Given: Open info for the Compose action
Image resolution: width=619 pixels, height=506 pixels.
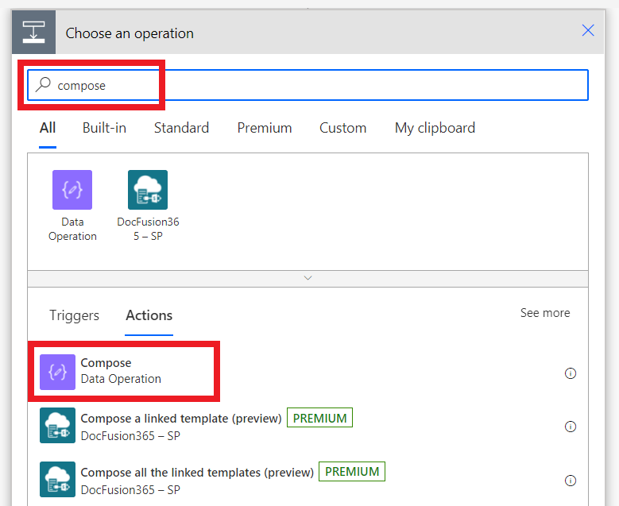Looking at the screenshot, I should 570,373.
